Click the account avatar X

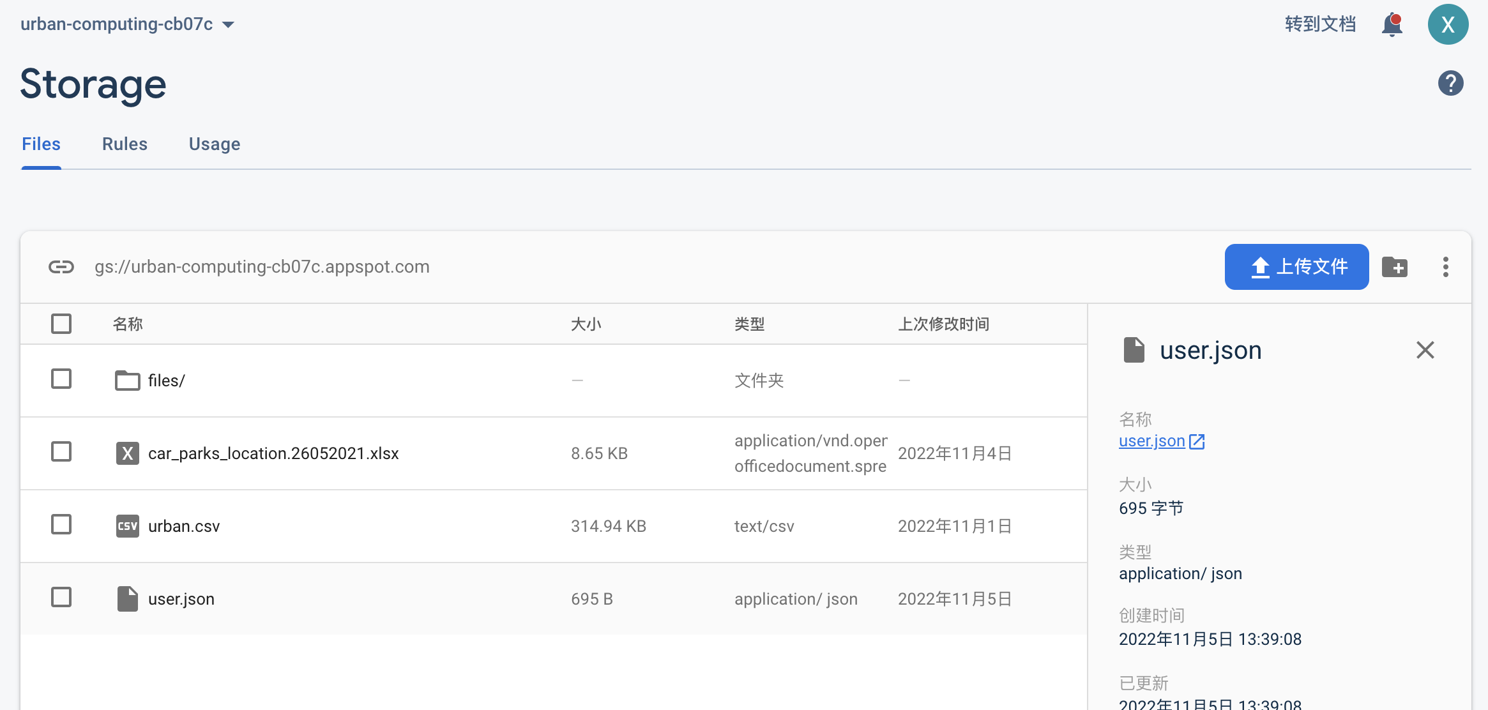pos(1448,24)
